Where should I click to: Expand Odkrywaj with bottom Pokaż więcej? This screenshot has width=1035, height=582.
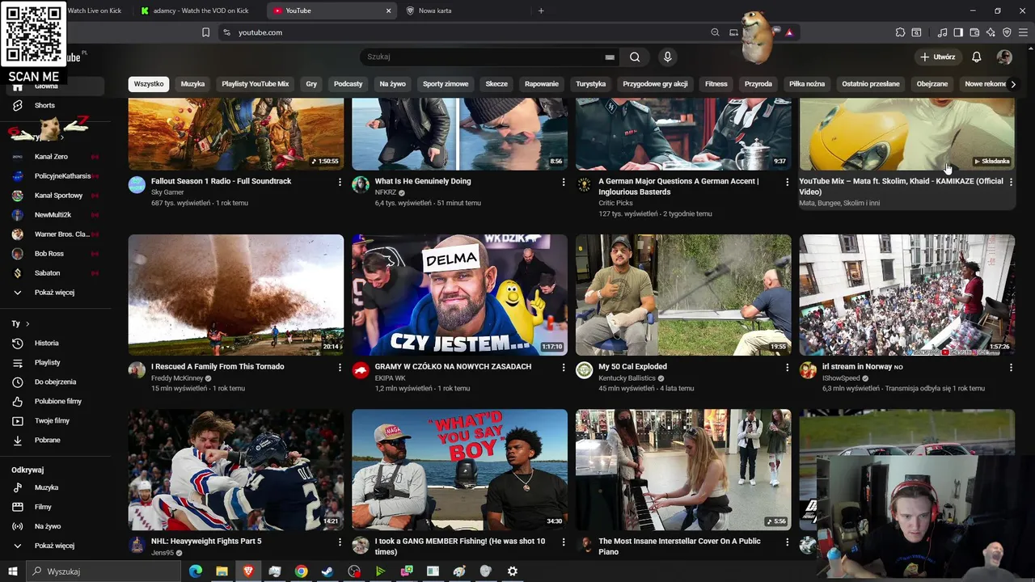[53, 546]
